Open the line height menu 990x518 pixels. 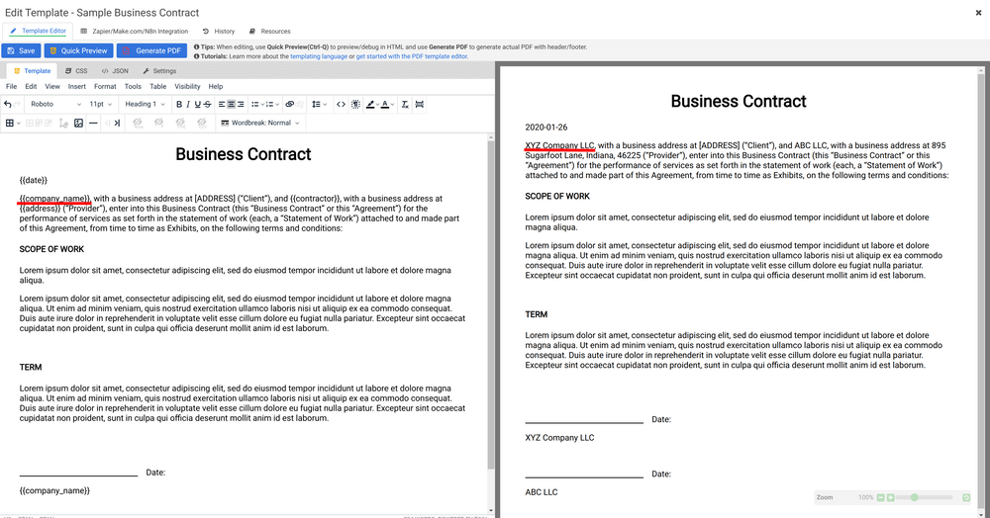[319, 104]
